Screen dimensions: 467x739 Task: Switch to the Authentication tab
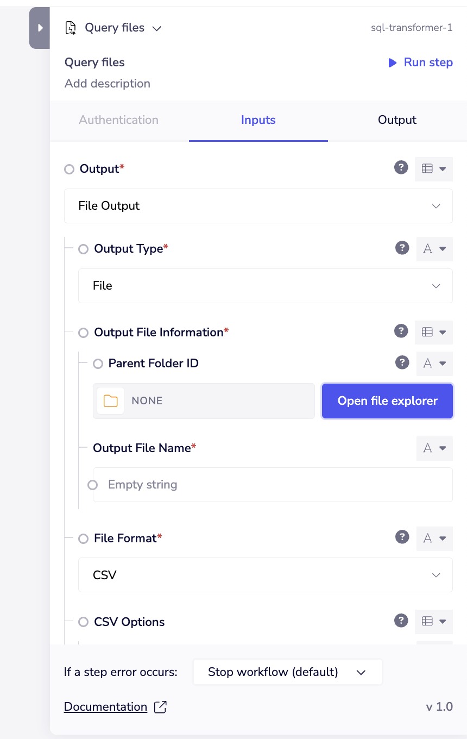click(x=118, y=120)
